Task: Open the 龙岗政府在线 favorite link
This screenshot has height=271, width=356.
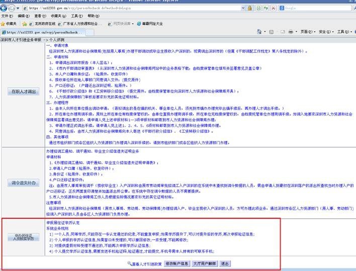Action: pos(42,24)
